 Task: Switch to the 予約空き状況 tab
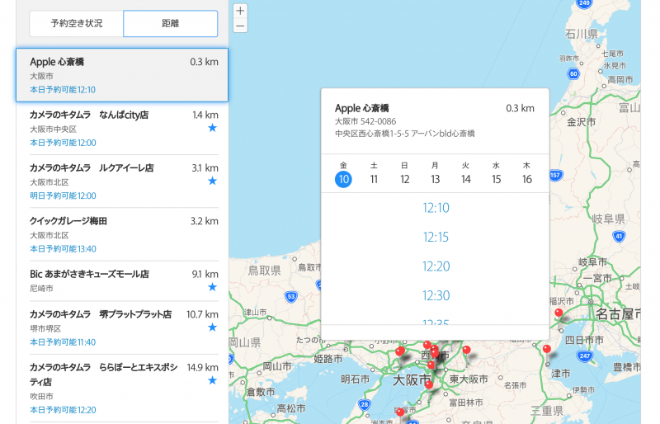tap(77, 23)
